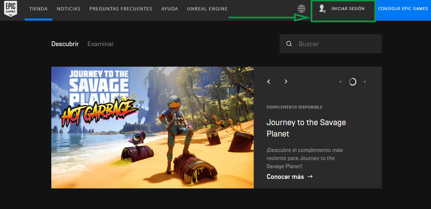Open the Noticias menu item
Image resolution: width=431 pixels, height=209 pixels.
click(x=69, y=9)
